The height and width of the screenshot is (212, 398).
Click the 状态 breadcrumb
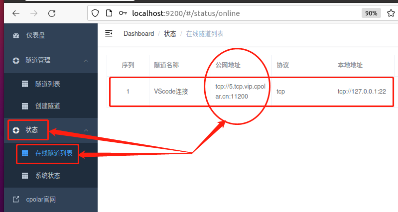coord(170,34)
